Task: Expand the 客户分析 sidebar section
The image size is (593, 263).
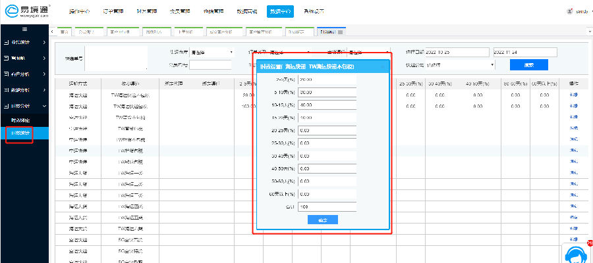Action: pos(24,74)
